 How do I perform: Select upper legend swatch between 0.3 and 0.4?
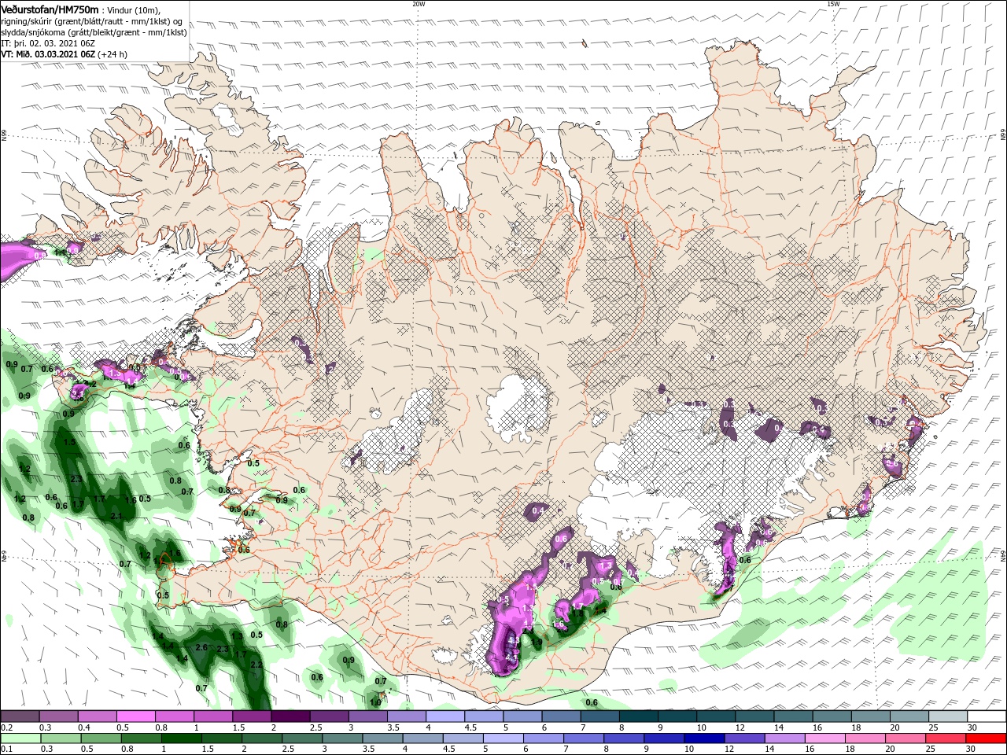(58, 716)
